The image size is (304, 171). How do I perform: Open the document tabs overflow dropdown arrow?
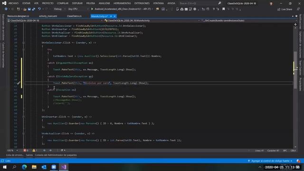coord(293,16)
